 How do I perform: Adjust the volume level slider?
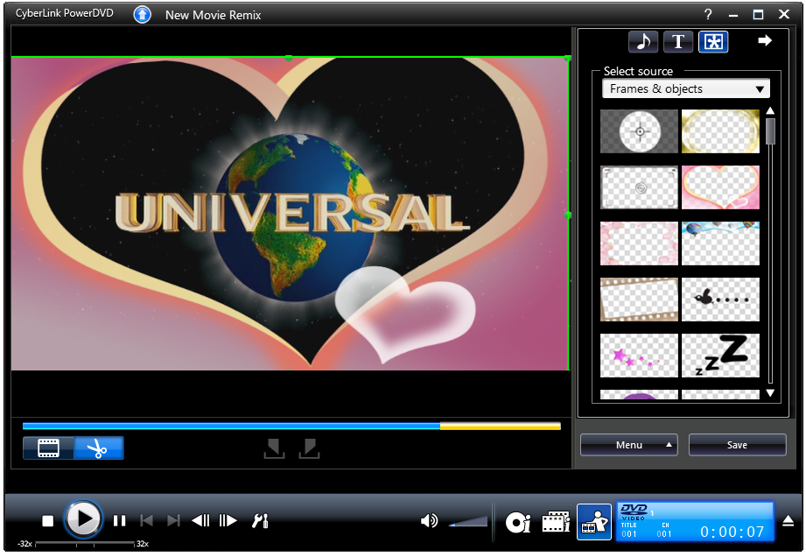(468, 521)
